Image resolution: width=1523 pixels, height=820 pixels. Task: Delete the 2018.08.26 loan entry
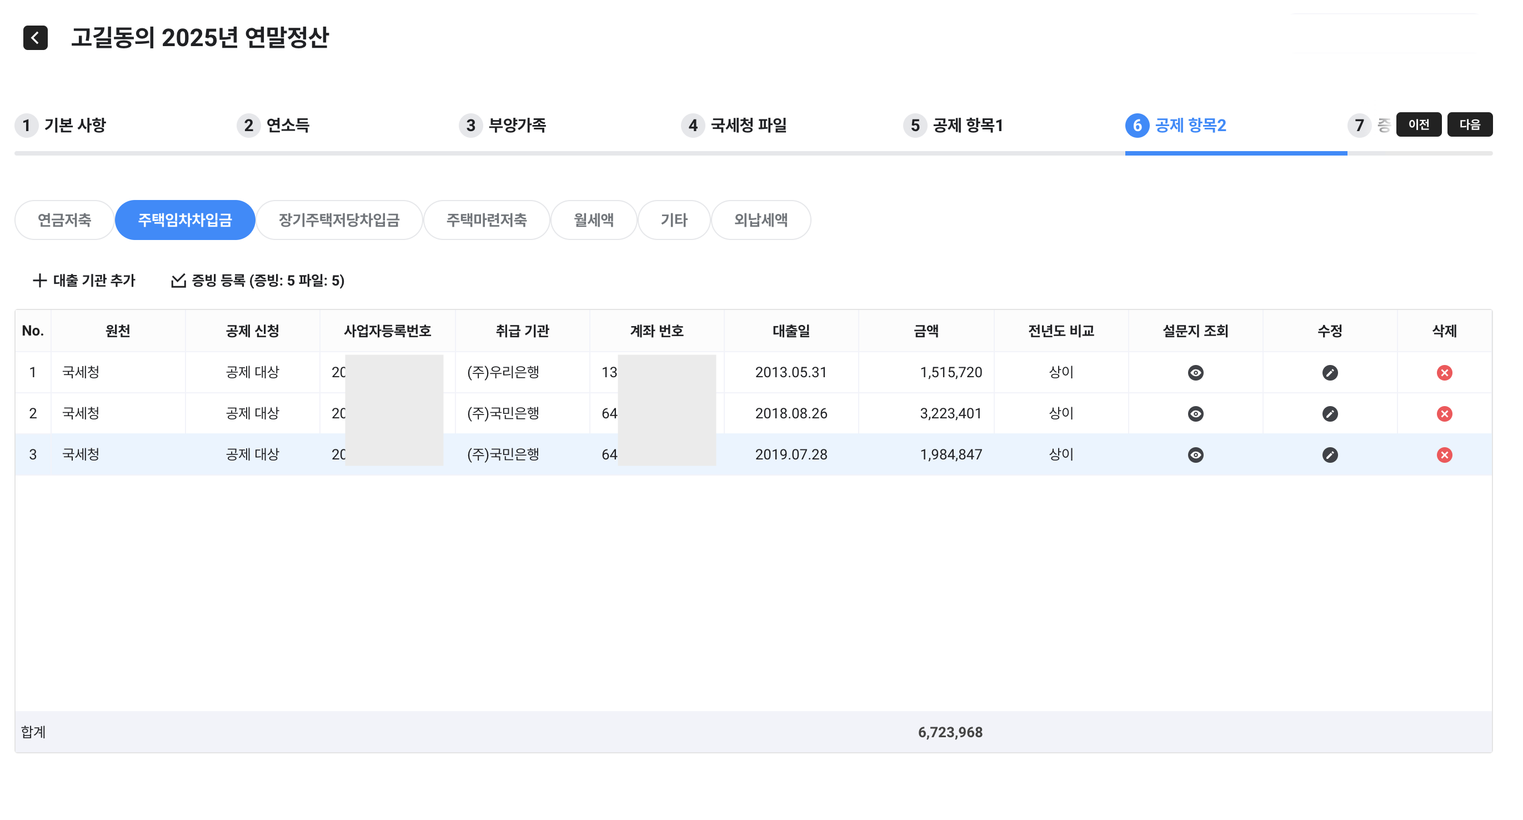pyautogui.click(x=1444, y=414)
